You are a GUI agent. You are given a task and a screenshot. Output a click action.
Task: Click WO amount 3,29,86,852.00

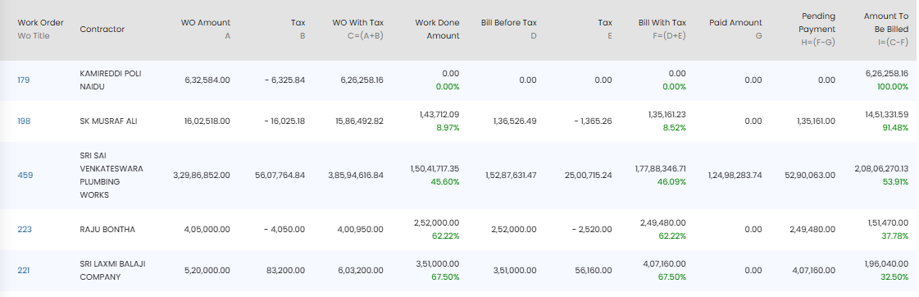[x=202, y=175]
